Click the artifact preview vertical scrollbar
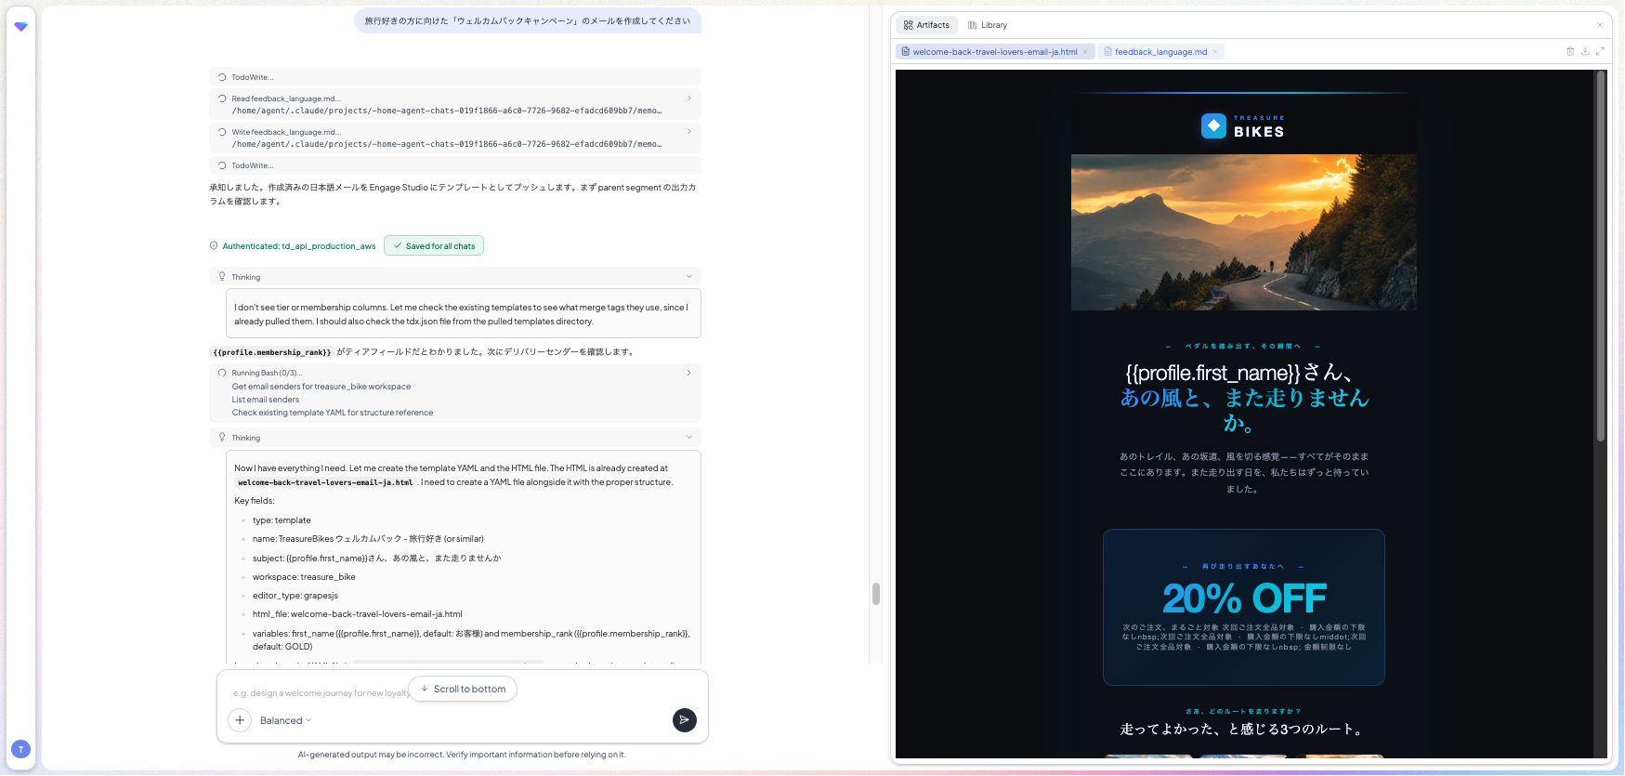The image size is (1625, 776). [1600, 256]
